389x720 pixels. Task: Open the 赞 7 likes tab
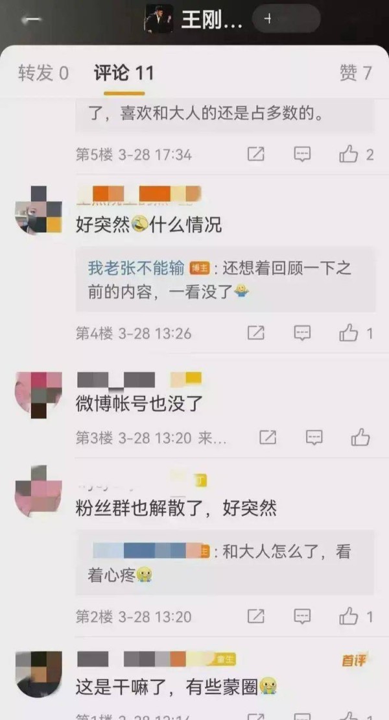(356, 73)
